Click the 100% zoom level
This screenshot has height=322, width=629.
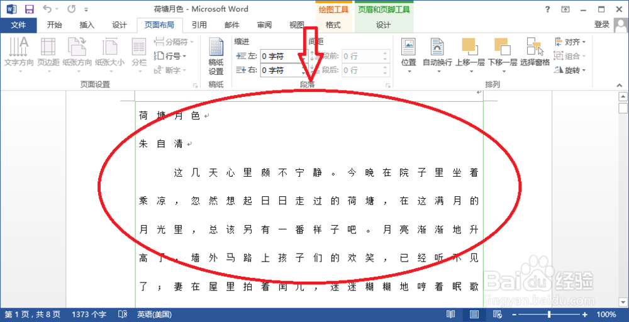point(606,315)
